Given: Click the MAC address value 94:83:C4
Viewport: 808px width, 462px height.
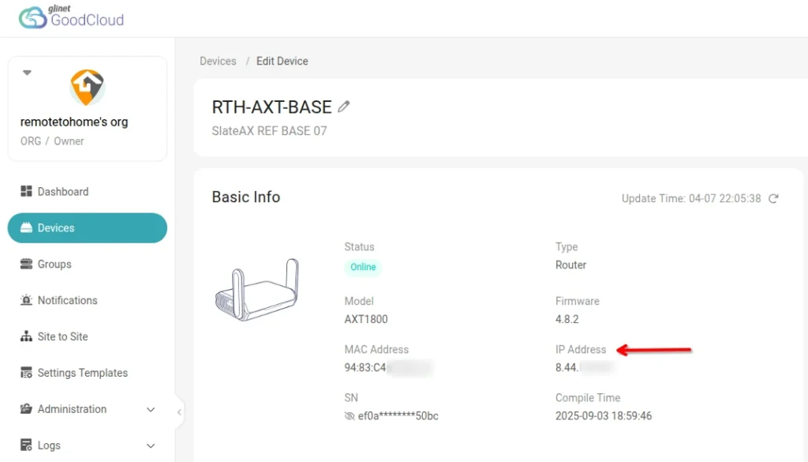Looking at the screenshot, I should 365,368.
